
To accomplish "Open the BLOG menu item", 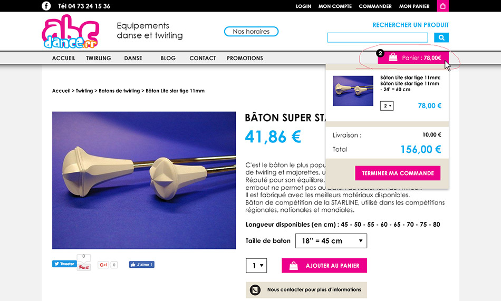I will [x=168, y=58].
